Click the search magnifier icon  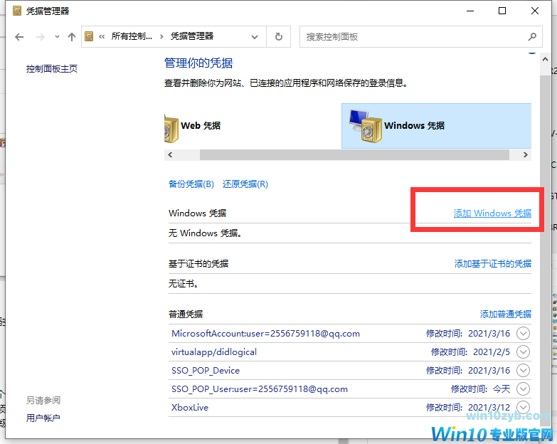pyautogui.click(x=532, y=36)
